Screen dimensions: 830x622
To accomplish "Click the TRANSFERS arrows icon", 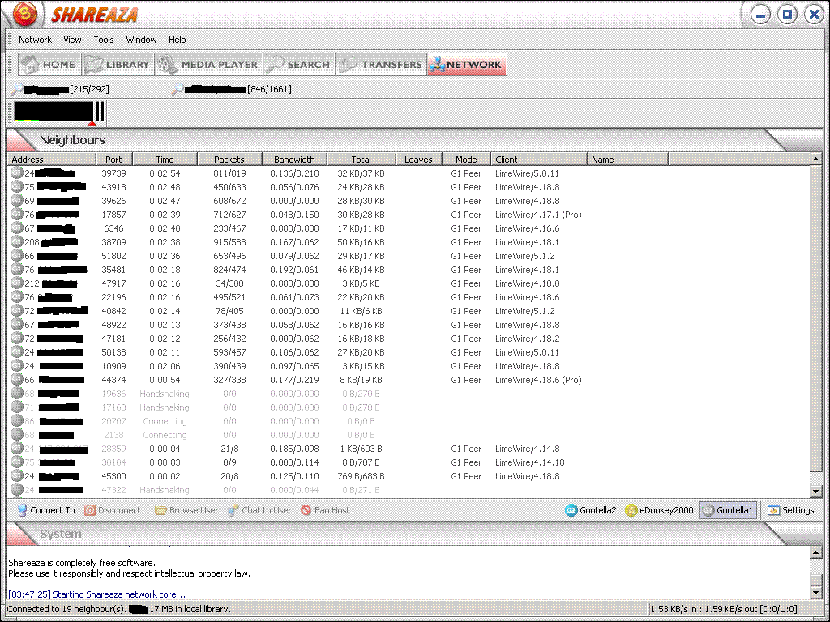I will 349,65.
